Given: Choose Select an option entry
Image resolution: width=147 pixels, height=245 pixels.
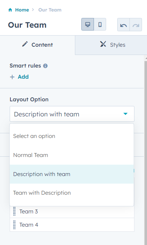Looking at the screenshot, I should 72,136.
